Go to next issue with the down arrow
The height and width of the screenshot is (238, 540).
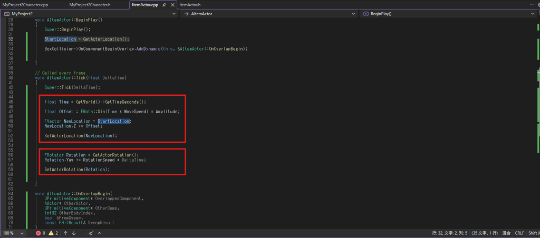coord(74,233)
